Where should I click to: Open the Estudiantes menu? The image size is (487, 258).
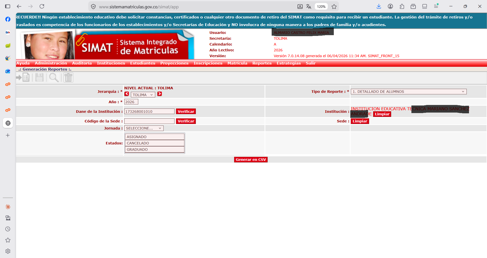[x=143, y=63]
